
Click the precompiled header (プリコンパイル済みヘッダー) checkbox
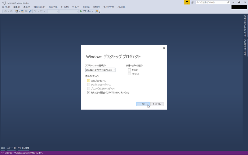[89, 89]
